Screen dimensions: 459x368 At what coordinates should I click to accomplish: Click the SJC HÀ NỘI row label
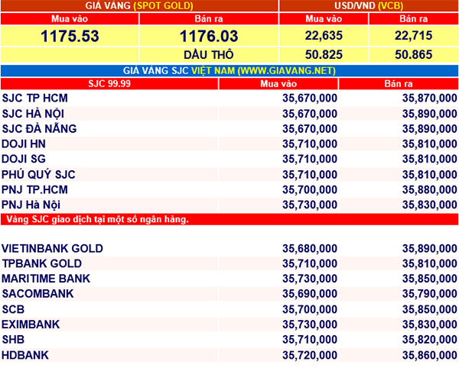point(33,113)
